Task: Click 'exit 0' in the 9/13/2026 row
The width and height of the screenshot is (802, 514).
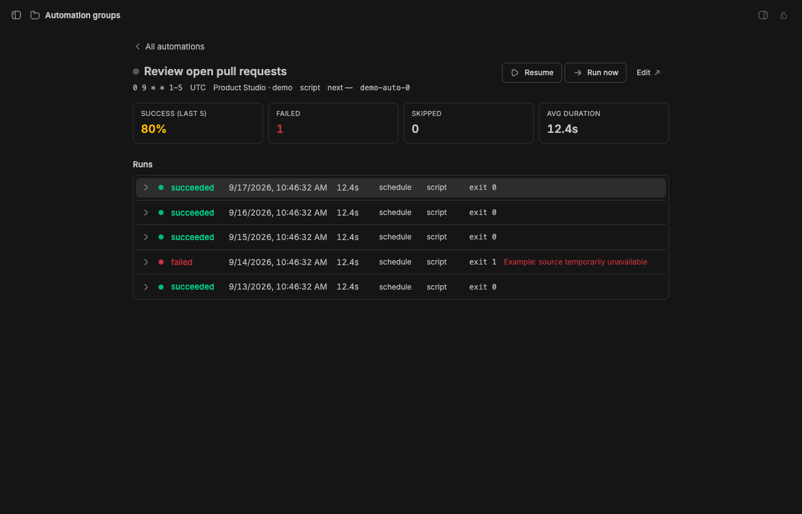Action: tap(482, 286)
